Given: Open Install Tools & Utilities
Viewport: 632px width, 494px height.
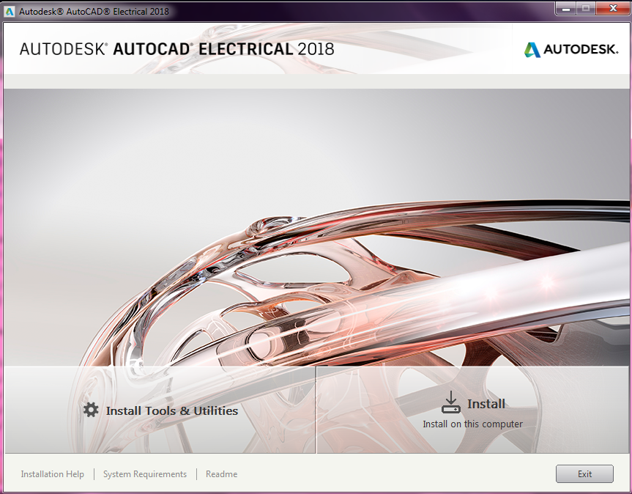Looking at the screenshot, I should pos(160,410).
